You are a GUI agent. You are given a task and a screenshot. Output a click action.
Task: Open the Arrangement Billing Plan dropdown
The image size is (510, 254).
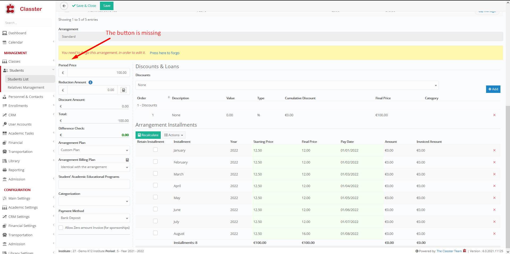(x=94, y=167)
